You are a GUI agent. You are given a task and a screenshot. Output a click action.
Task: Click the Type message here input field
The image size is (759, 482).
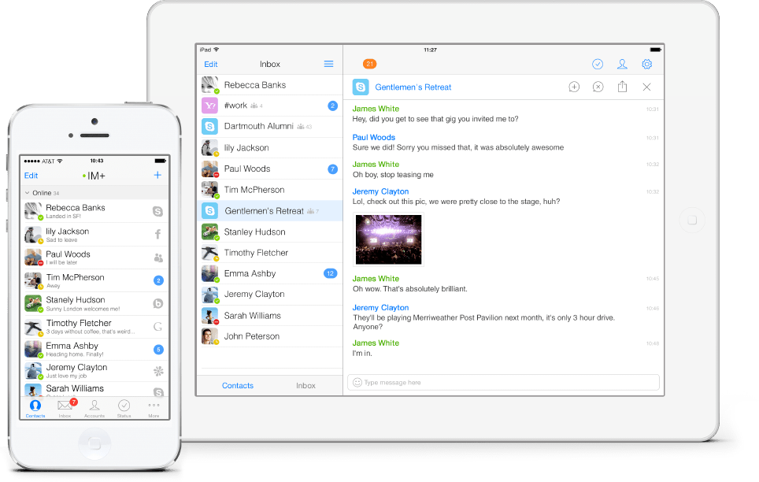pos(441,382)
